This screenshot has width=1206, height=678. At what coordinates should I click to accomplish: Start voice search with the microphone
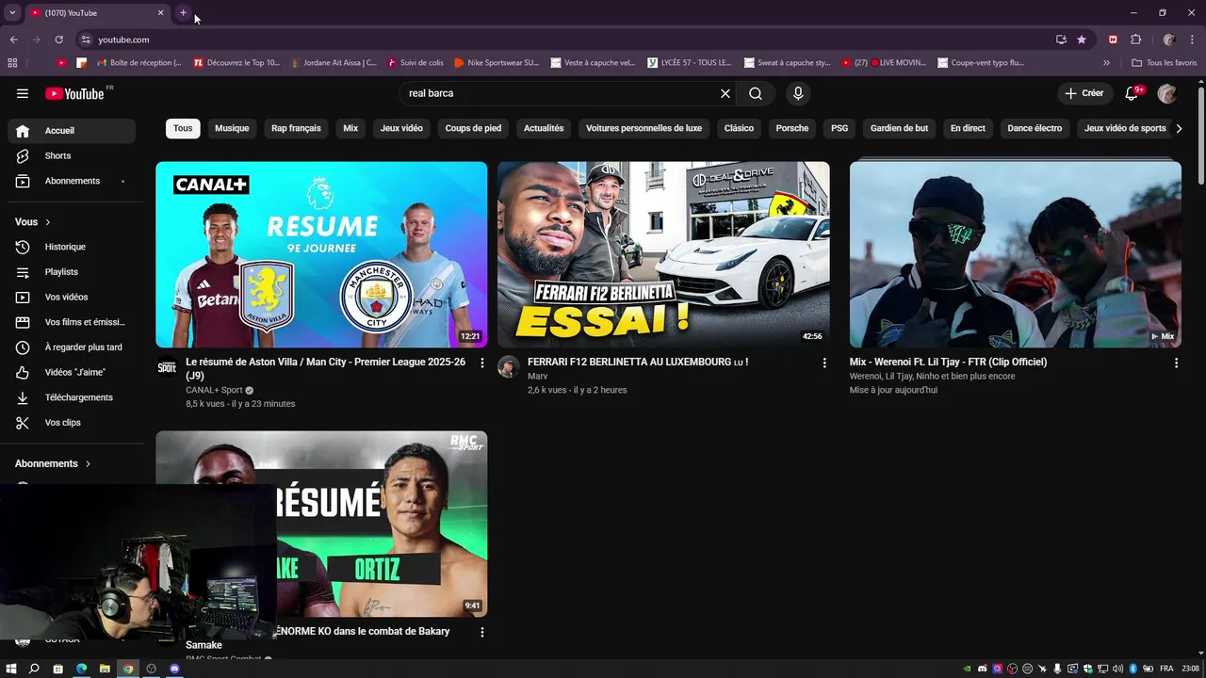pyautogui.click(x=798, y=93)
